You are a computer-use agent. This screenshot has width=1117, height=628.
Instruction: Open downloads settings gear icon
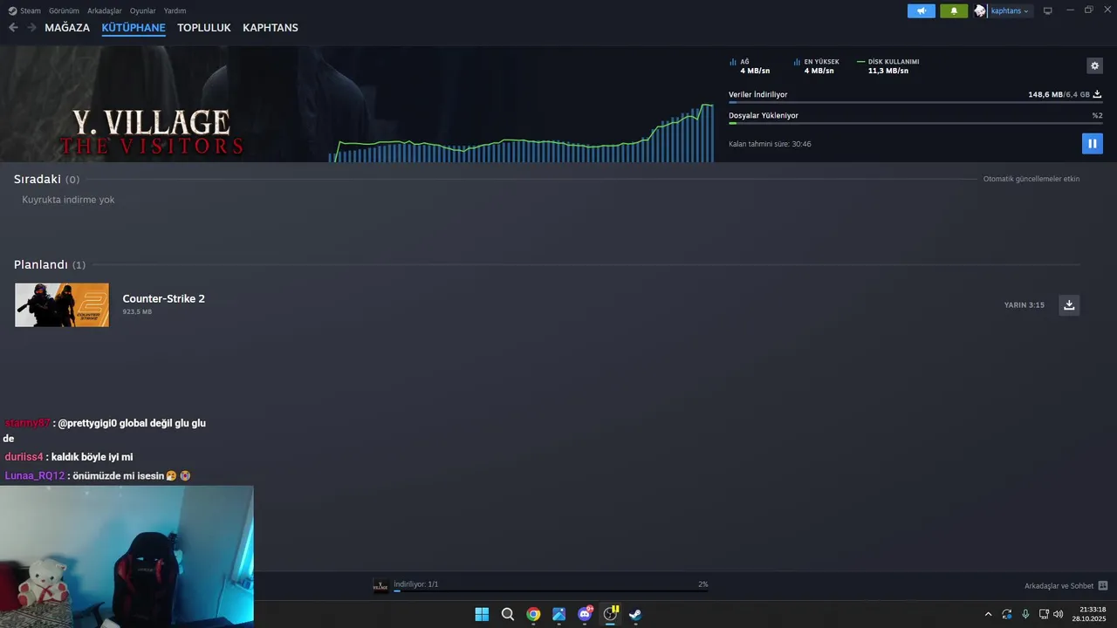pyautogui.click(x=1094, y=65)
